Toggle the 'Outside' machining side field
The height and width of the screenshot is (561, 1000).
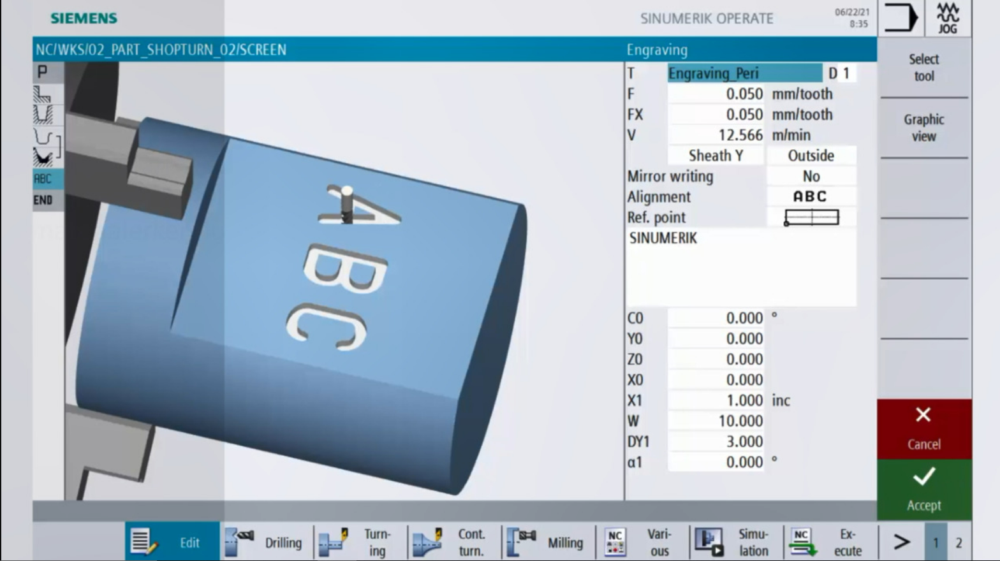click(x=811, y=156)
